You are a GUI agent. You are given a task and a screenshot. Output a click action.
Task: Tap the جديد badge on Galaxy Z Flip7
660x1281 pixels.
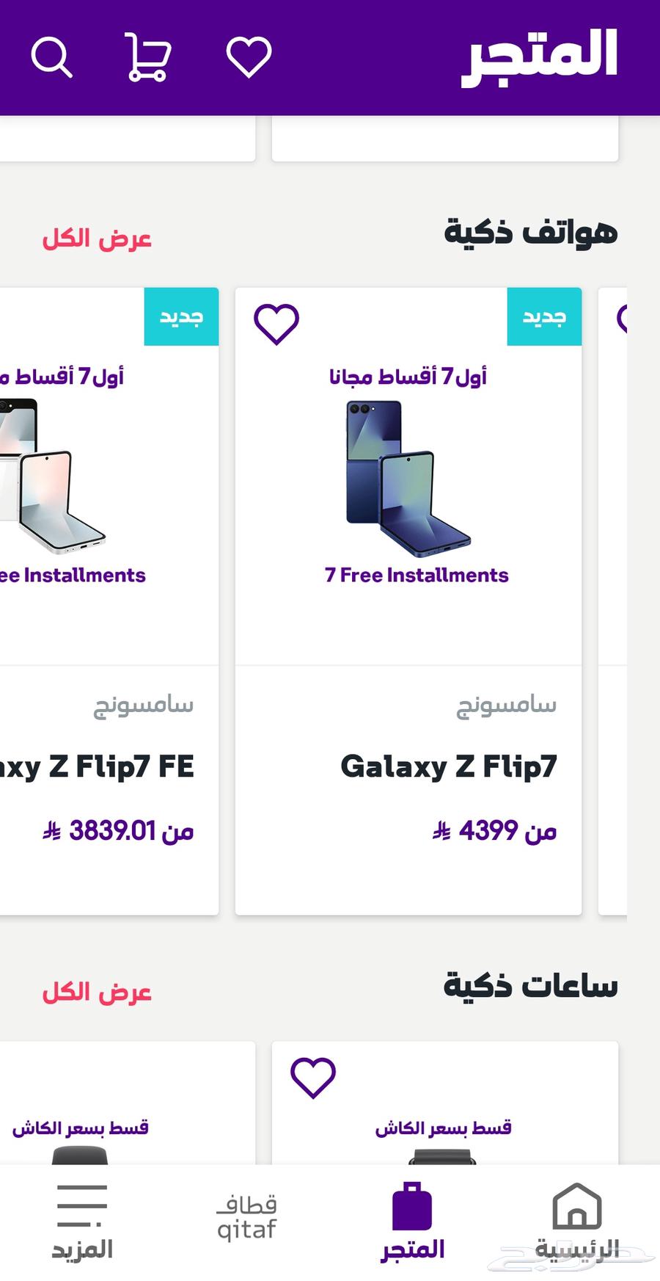click(543, 316)
